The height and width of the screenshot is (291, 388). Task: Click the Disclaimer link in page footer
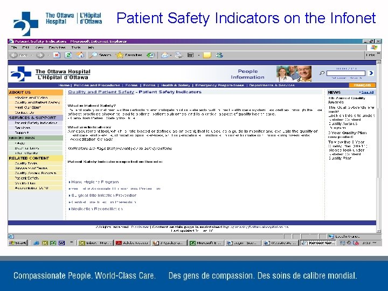(140, 227)
